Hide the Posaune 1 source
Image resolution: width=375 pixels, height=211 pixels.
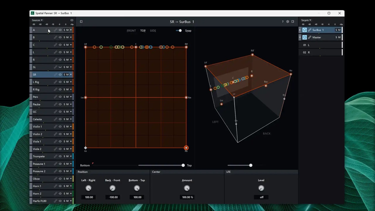click(60, 164)
